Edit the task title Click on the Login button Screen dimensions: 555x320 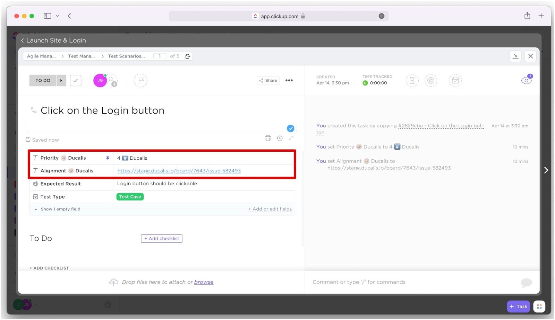[102, 110]
